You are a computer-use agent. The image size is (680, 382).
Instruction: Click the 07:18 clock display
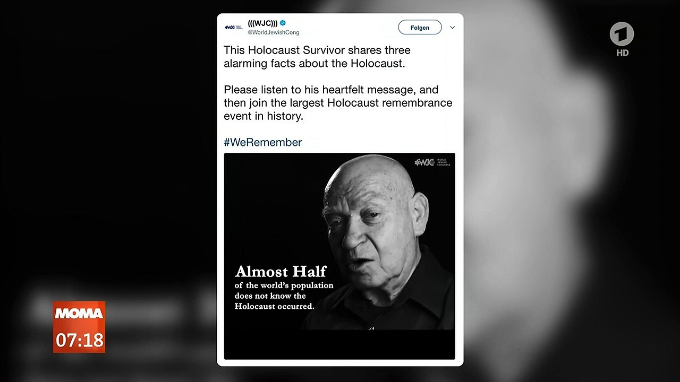[x=79, y=339]
